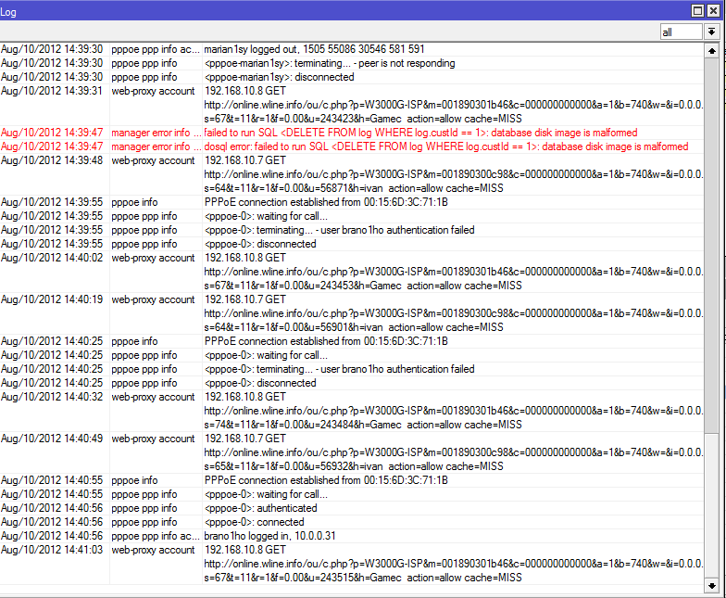Select the 14:39:55 '<pppoe-0>: disconnected' entry
The image size is (726, 598).
pyautogui.click(x=352, y=244)
